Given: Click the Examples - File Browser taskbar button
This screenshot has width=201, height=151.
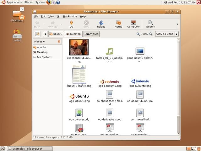Looking at the screenshot, I should click(30, 149).
